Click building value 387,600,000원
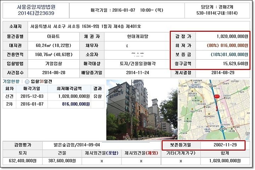 (x=62, y=161)
